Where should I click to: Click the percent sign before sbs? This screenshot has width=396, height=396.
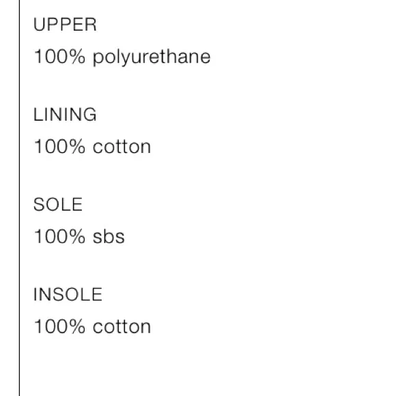point(76,236)
